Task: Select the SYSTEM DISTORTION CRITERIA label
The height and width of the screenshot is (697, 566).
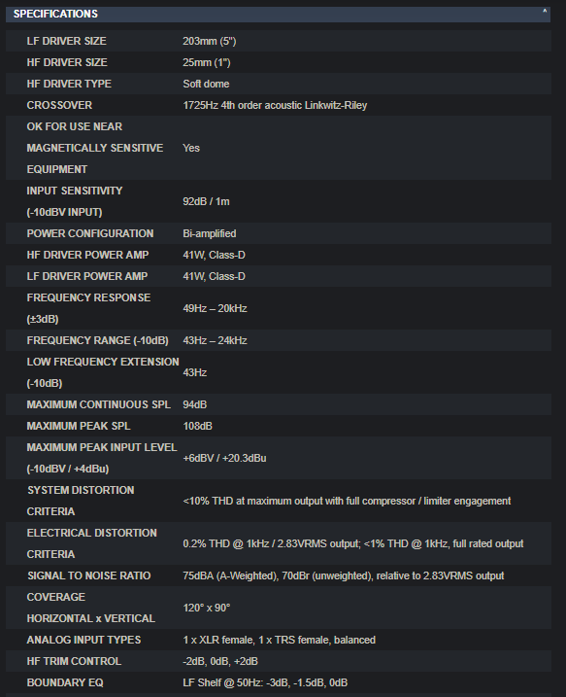Action: [81, 501]
